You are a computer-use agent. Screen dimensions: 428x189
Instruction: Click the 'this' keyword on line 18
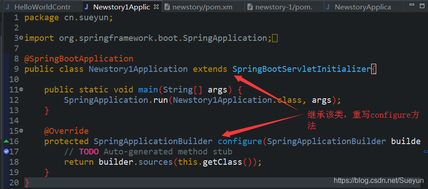point(188,162)
